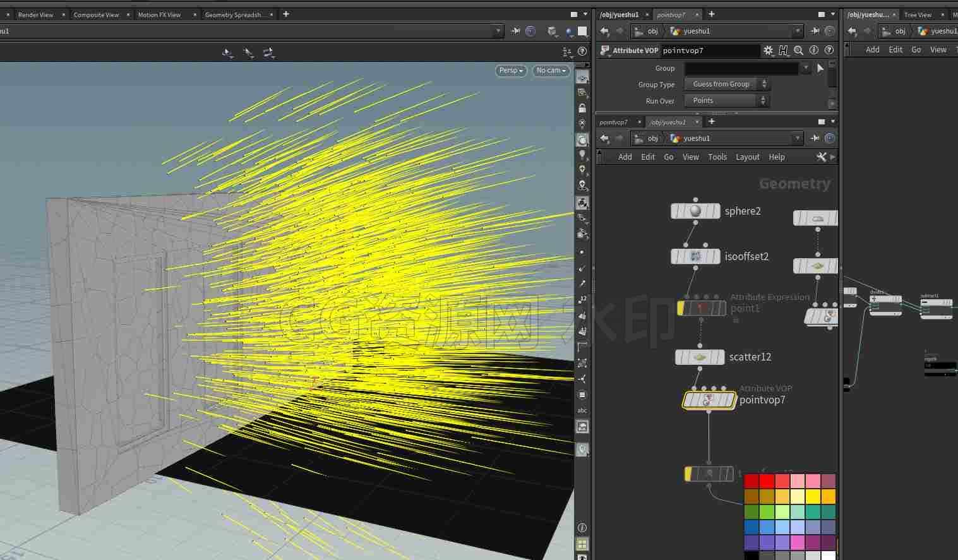Pick the brown swatch in the color palette
The width and height of the screenshot is (958, 560).
coord(751,496)
